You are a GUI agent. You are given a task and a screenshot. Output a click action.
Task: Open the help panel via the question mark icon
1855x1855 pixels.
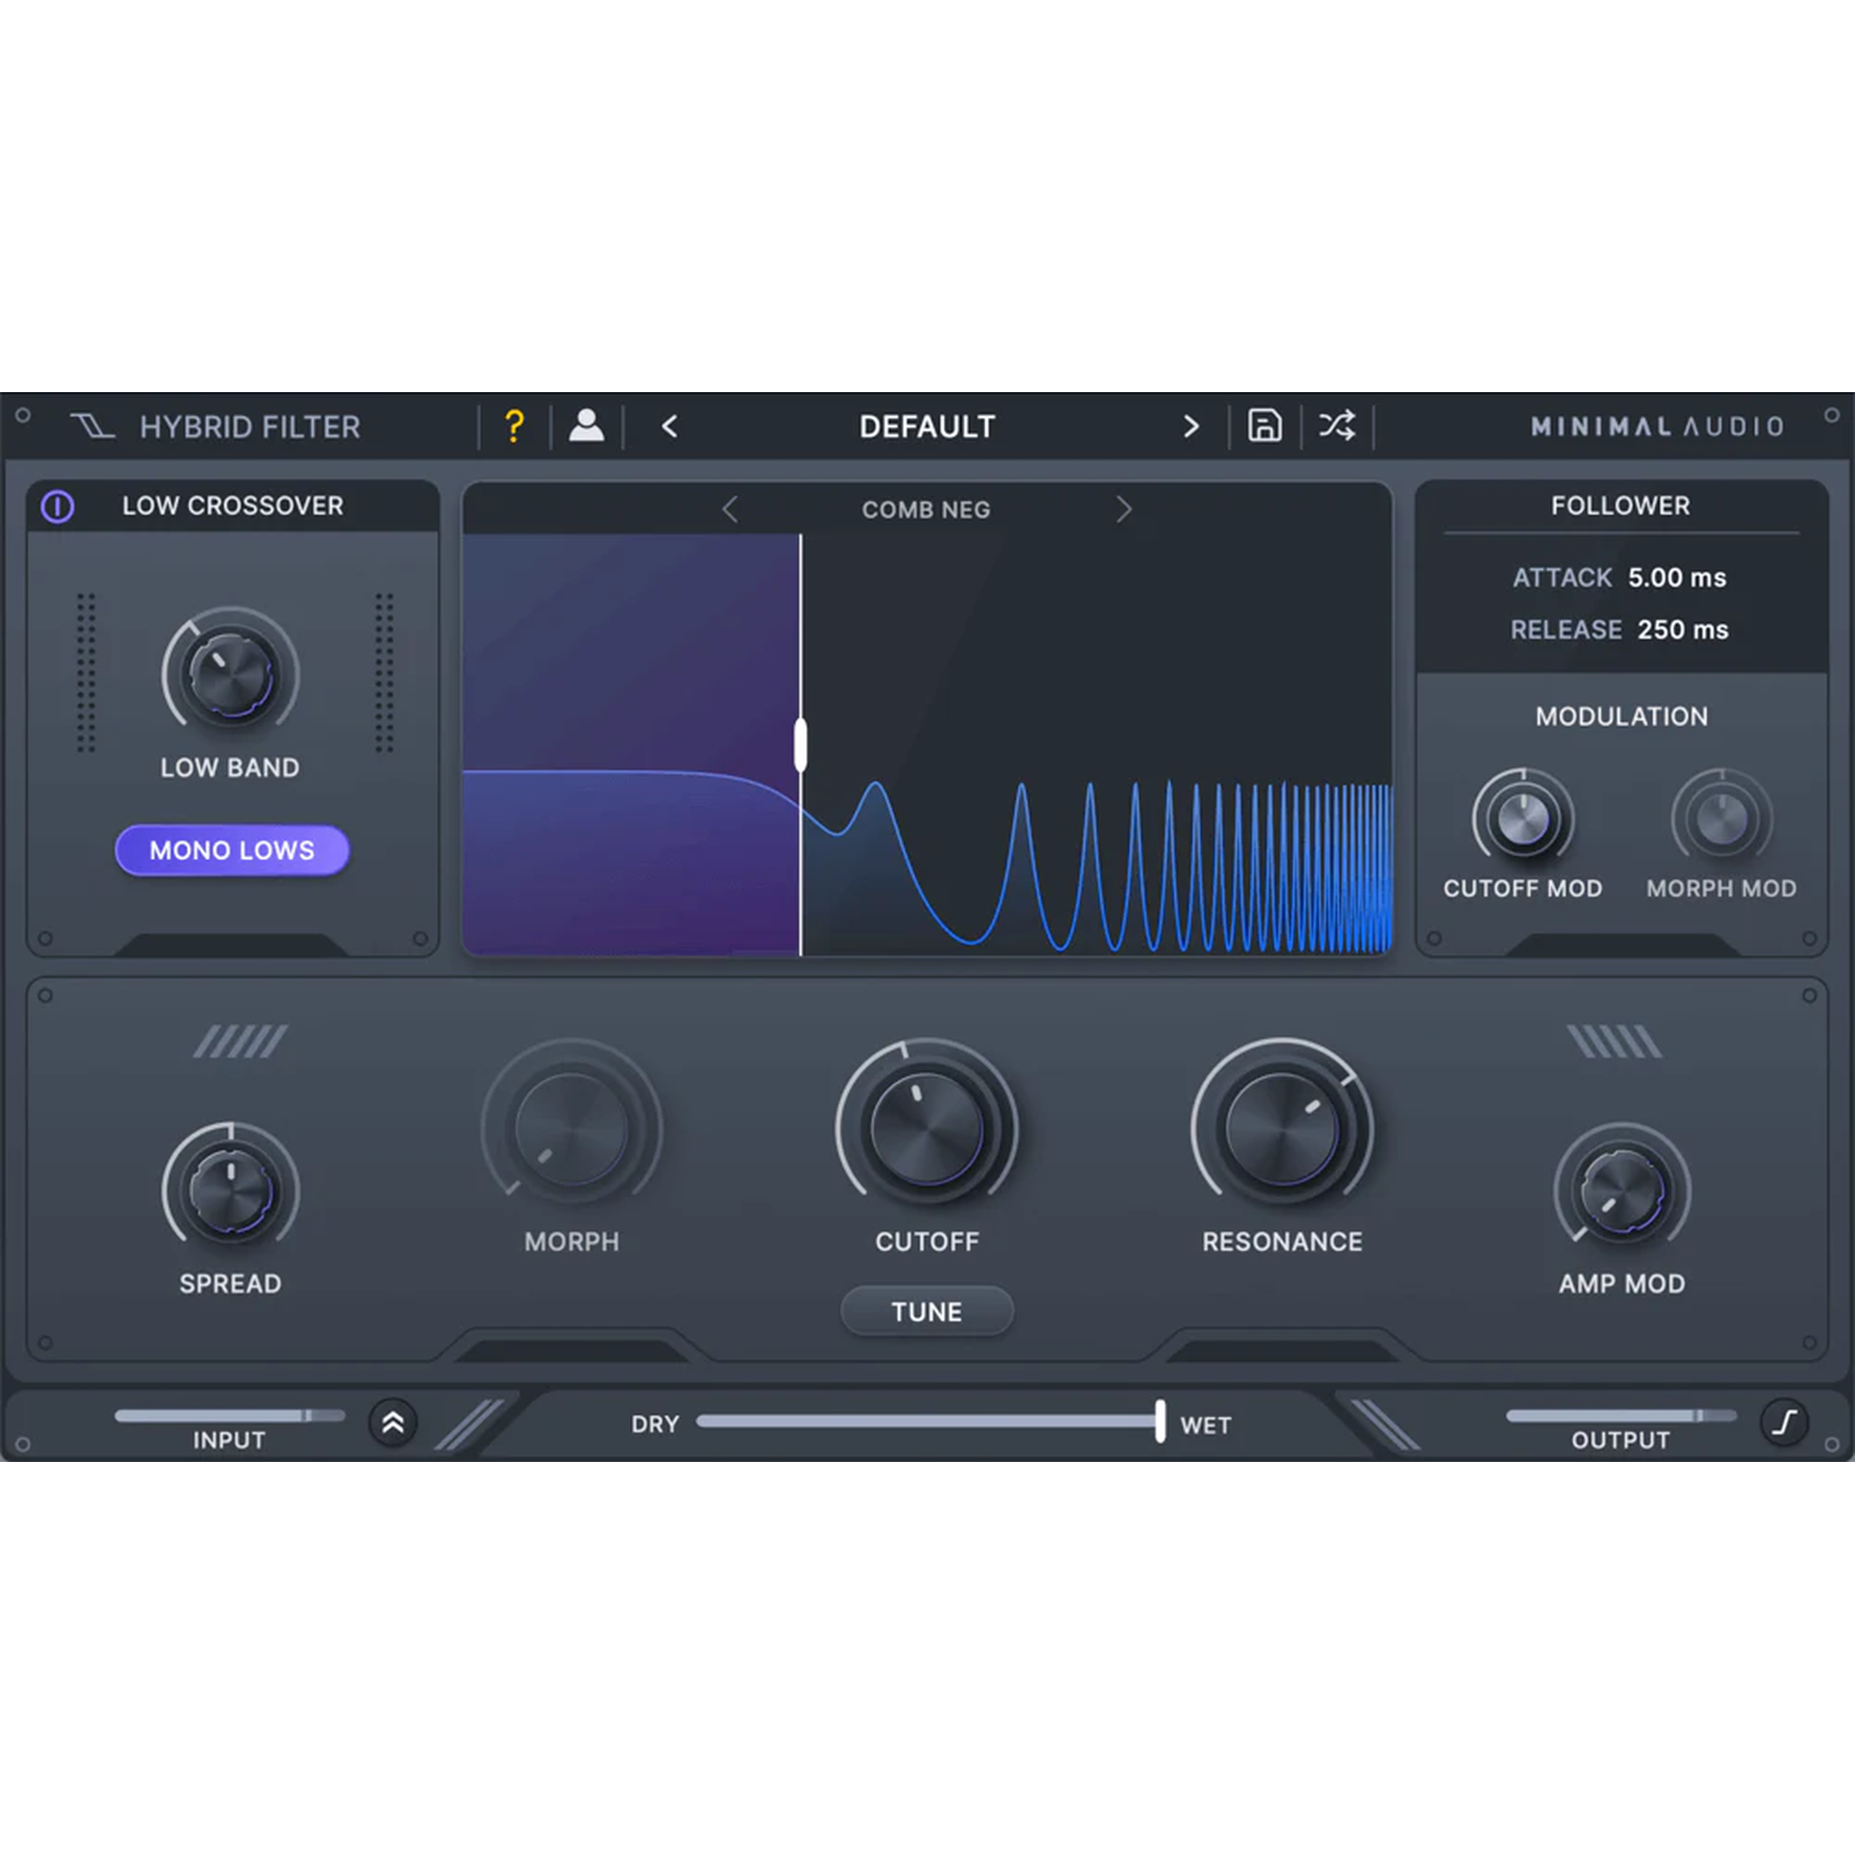[x=514, y=427]
